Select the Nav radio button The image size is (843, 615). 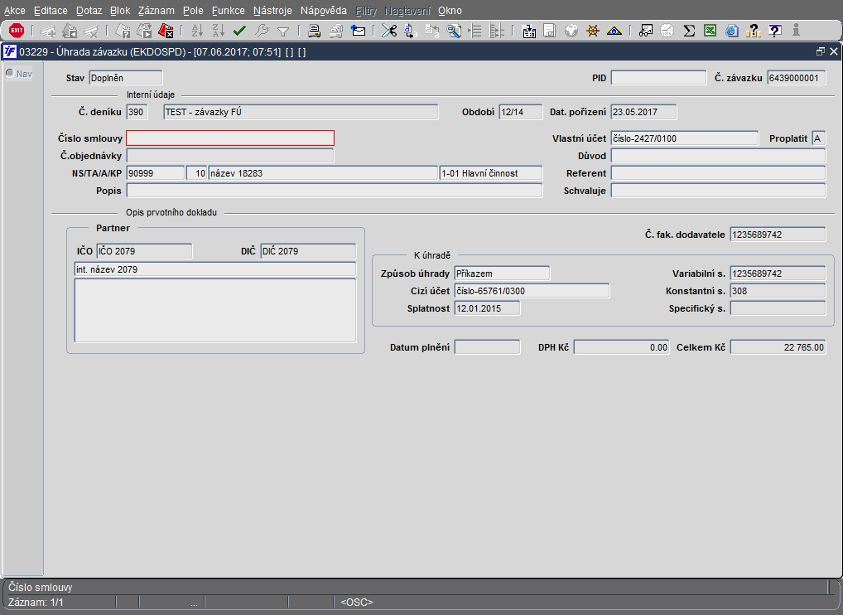click(x=10, y=73)
